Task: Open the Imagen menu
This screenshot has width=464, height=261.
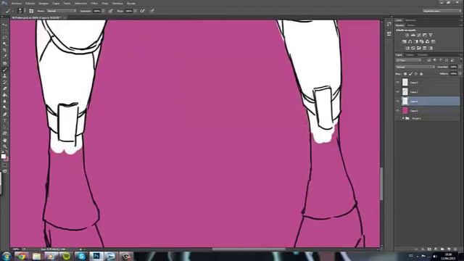Action: [x=43, y=3]
